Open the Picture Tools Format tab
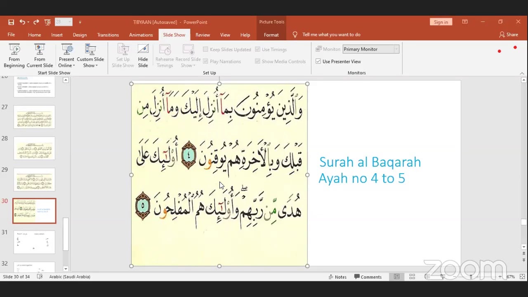Viewport: 528px width, 297px height. pos(271,35)
